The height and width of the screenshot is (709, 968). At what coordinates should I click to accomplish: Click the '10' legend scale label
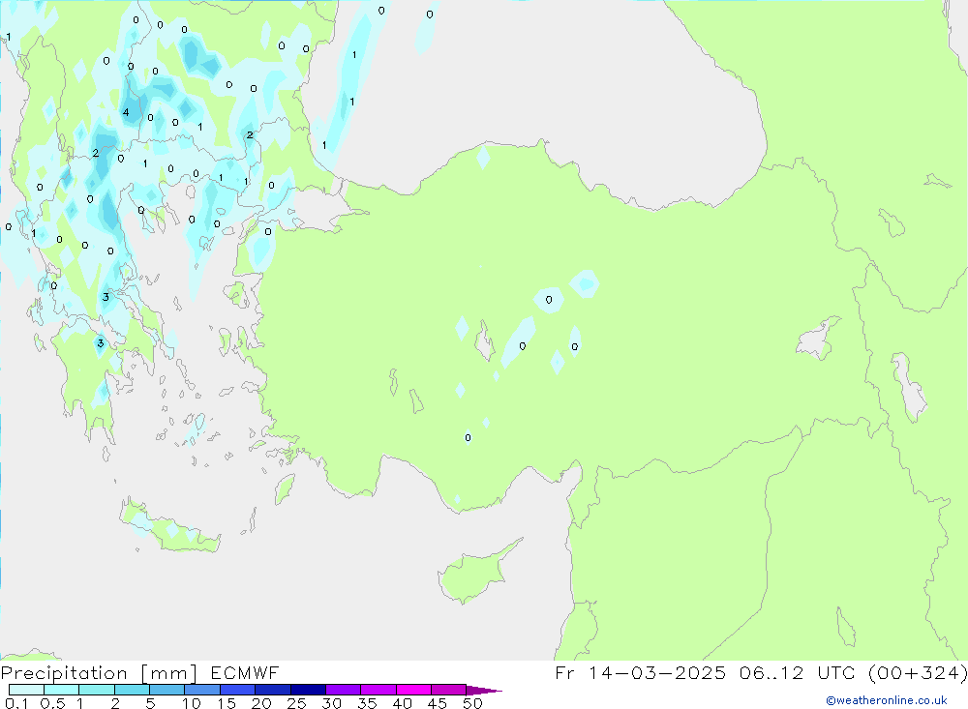click(x=192, y=703)
